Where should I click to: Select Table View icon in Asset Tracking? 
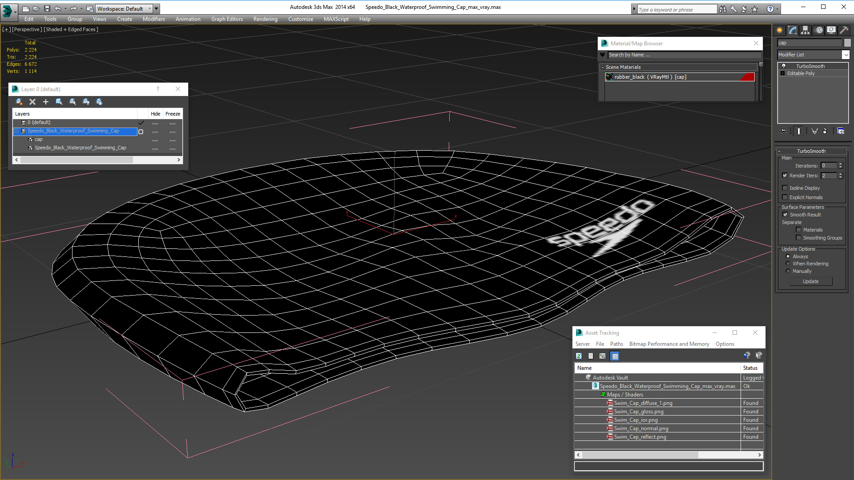(x=615, y=356)
